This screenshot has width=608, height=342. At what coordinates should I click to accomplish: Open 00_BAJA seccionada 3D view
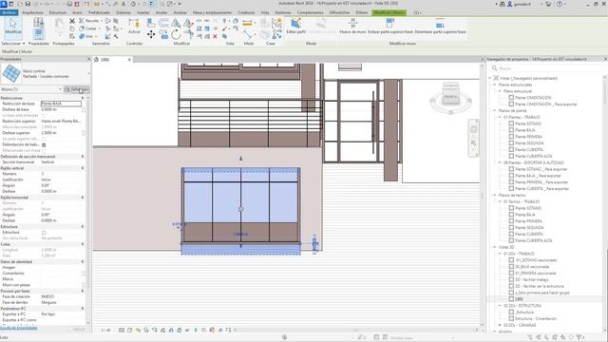[x=528, y=267]
